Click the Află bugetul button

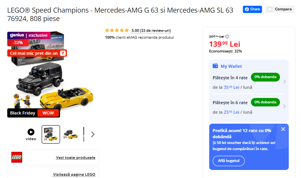pos(229,161)
